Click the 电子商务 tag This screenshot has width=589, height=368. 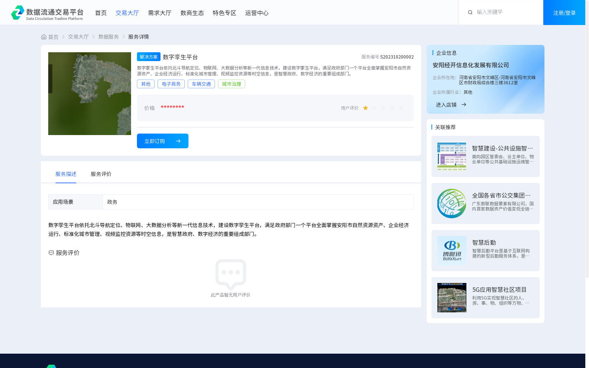pyautogui.click(x=171, y=84)
